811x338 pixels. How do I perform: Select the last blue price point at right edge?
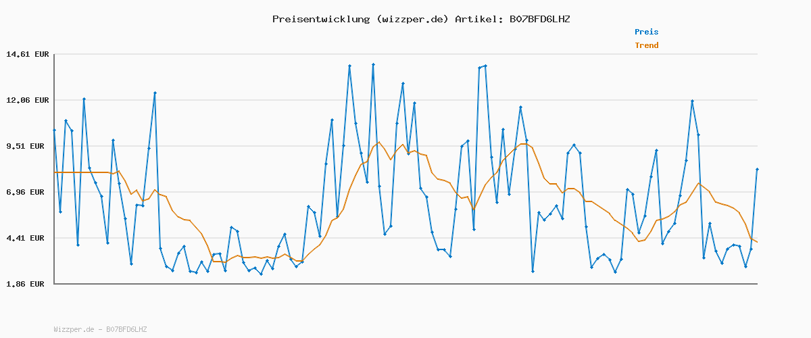tap(757, 169)
